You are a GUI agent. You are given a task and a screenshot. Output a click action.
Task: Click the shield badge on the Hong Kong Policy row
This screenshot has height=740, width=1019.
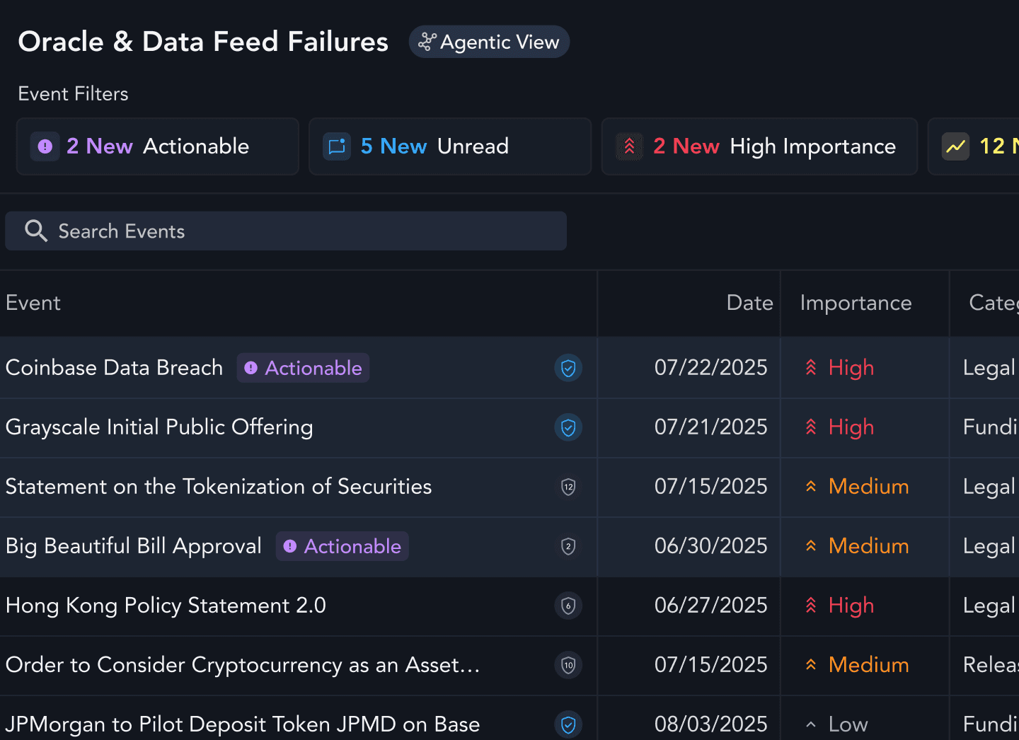click(x=568, y=606)
